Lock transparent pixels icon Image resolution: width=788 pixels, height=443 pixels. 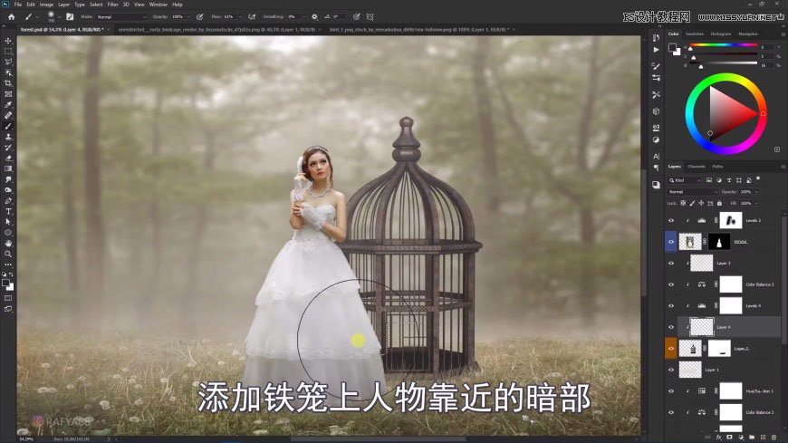[683, 203]
